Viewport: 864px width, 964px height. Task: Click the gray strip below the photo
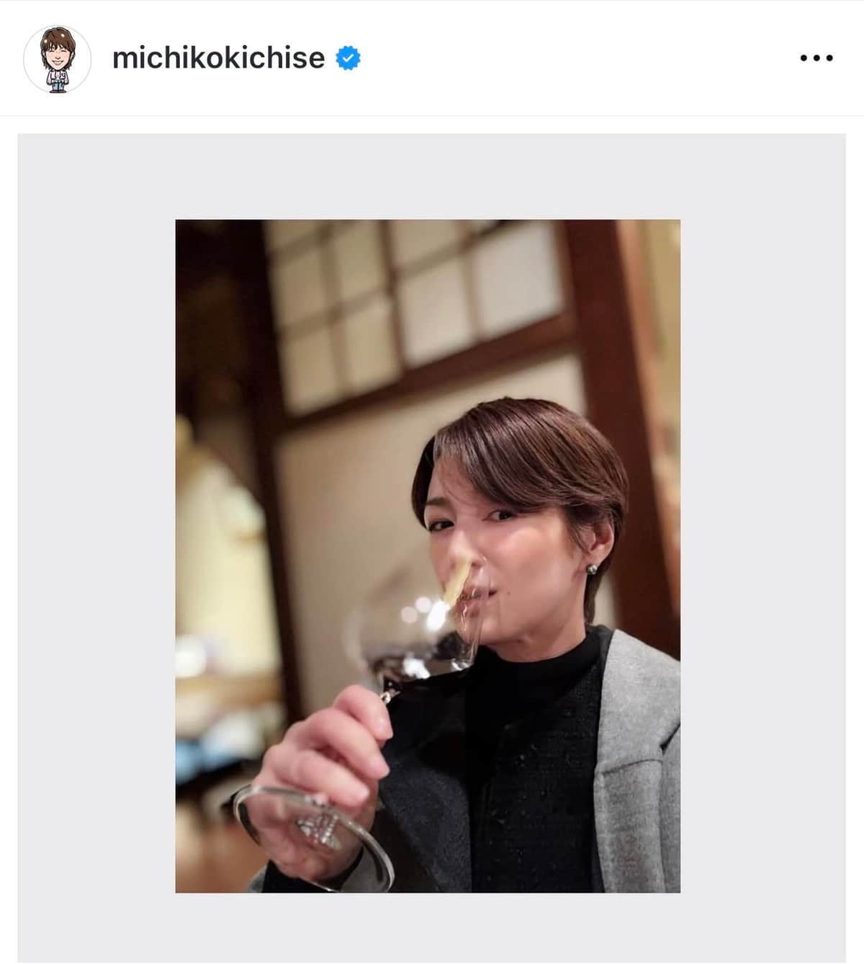click(x=432, y=928)
